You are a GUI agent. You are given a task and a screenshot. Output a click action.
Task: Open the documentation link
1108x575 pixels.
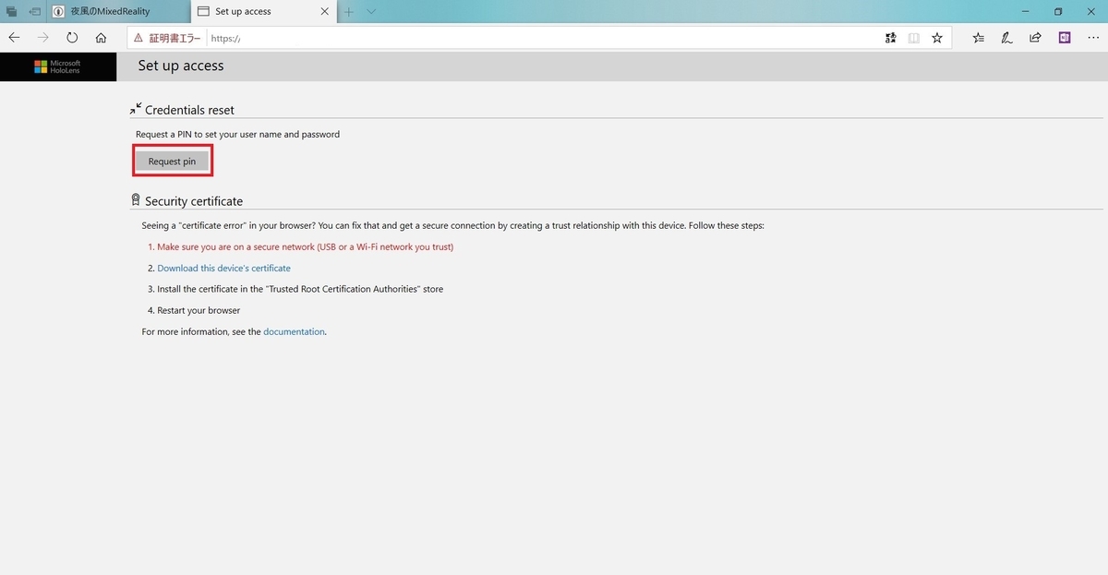tap(294, 331)
